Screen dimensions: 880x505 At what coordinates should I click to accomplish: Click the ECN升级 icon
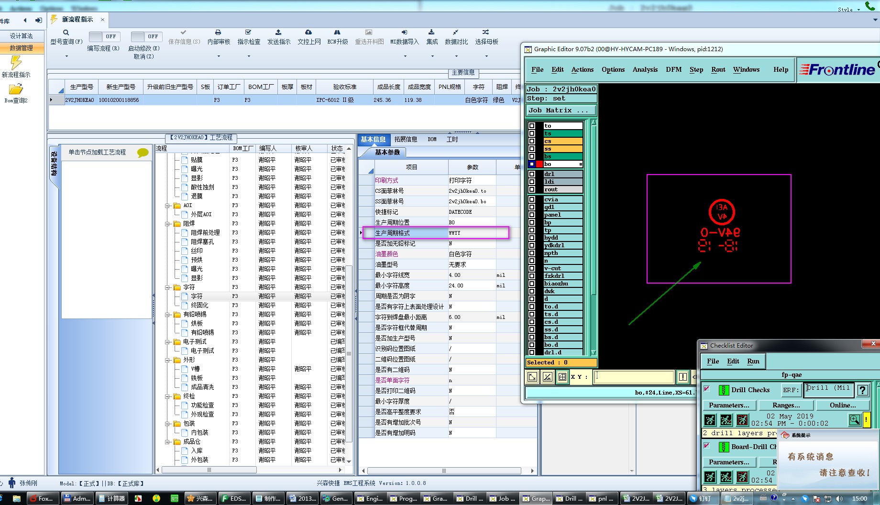(x=337, y=33)
